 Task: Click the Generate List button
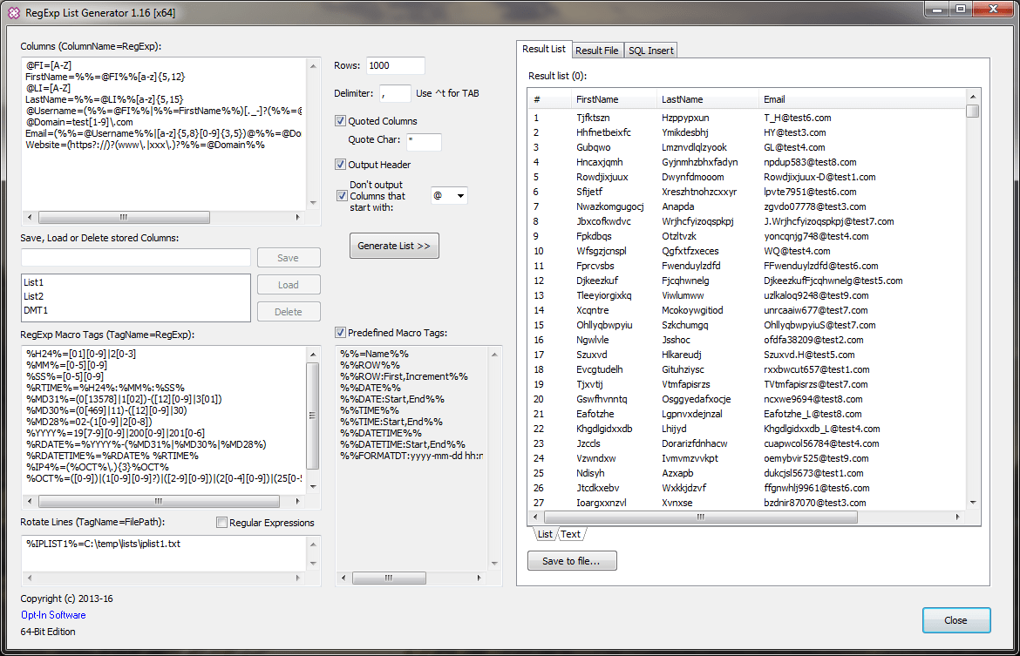point(394,246)
